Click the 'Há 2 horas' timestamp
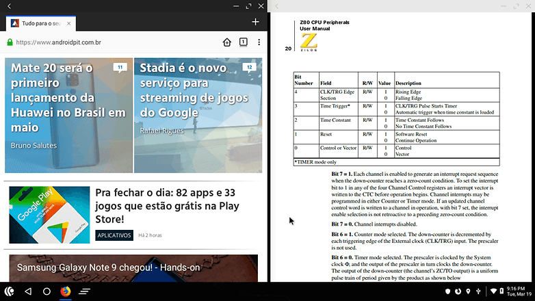This screenshot has width=535, height=301. click(x=150, y=235)
